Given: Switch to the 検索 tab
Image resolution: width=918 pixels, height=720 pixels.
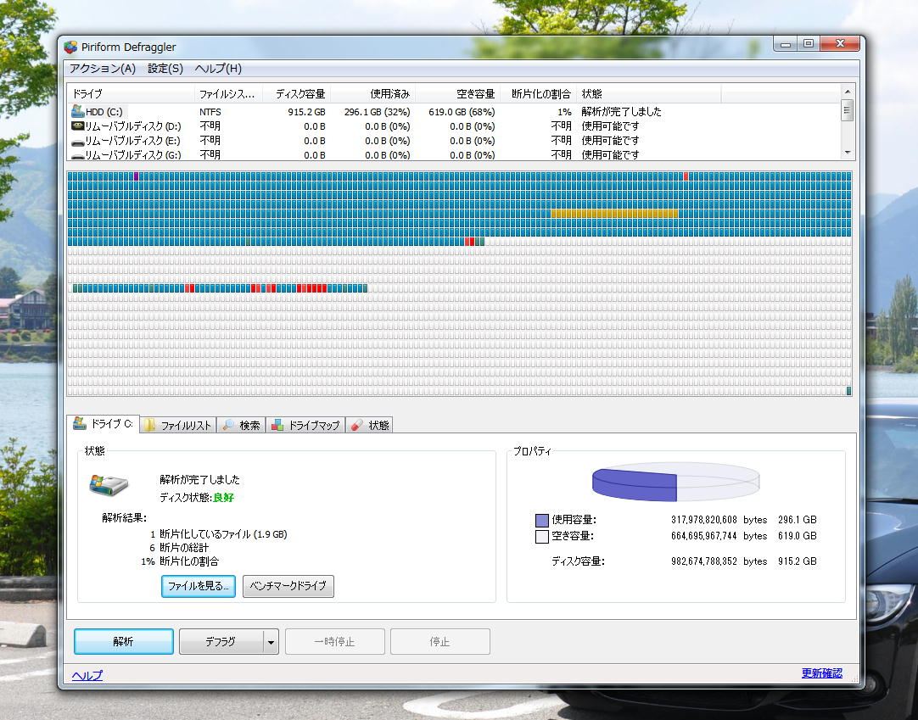Looking at the screenshot, I should tap(241, 425).
